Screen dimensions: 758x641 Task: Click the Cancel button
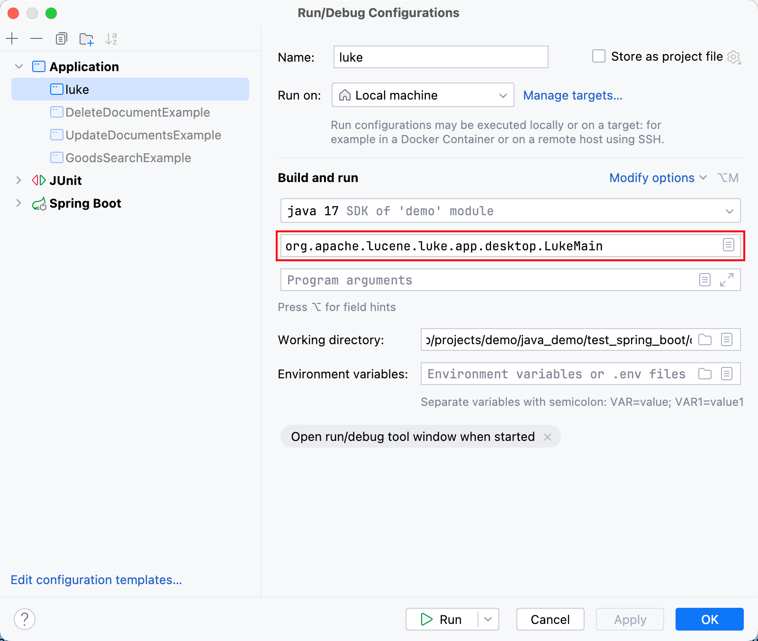click(x=550, y=619)
